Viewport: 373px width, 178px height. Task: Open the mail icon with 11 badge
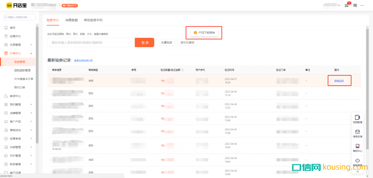pyautogui.click(x=346, y=6)
